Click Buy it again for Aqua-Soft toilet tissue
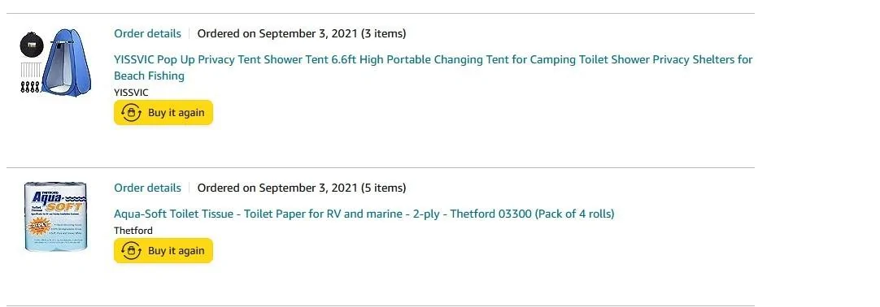Screen dimensions: 880x307 [x=163, y=250]
